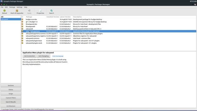Click status box of budgie-core-dev

pyautogui.click(x=22, y=19)
